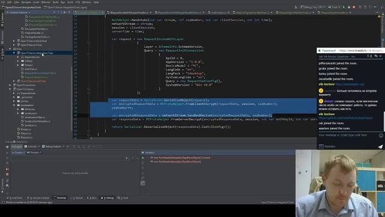Screen dimensions: 385x217
Task: Open the github link posted by vik-borisov
Action: 345,118
